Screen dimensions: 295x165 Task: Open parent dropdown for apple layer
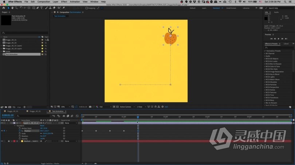pos(71,123)
